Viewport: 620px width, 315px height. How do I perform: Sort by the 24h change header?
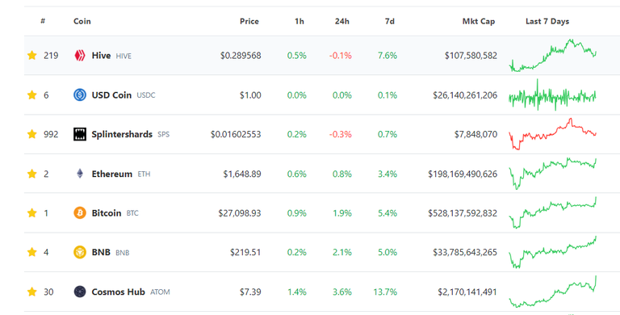[x=342, y=21]
